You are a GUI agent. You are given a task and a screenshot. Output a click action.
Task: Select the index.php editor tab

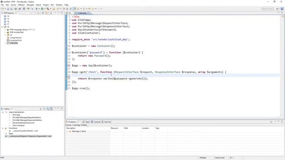pyautogui.click(x=82, y=13)
